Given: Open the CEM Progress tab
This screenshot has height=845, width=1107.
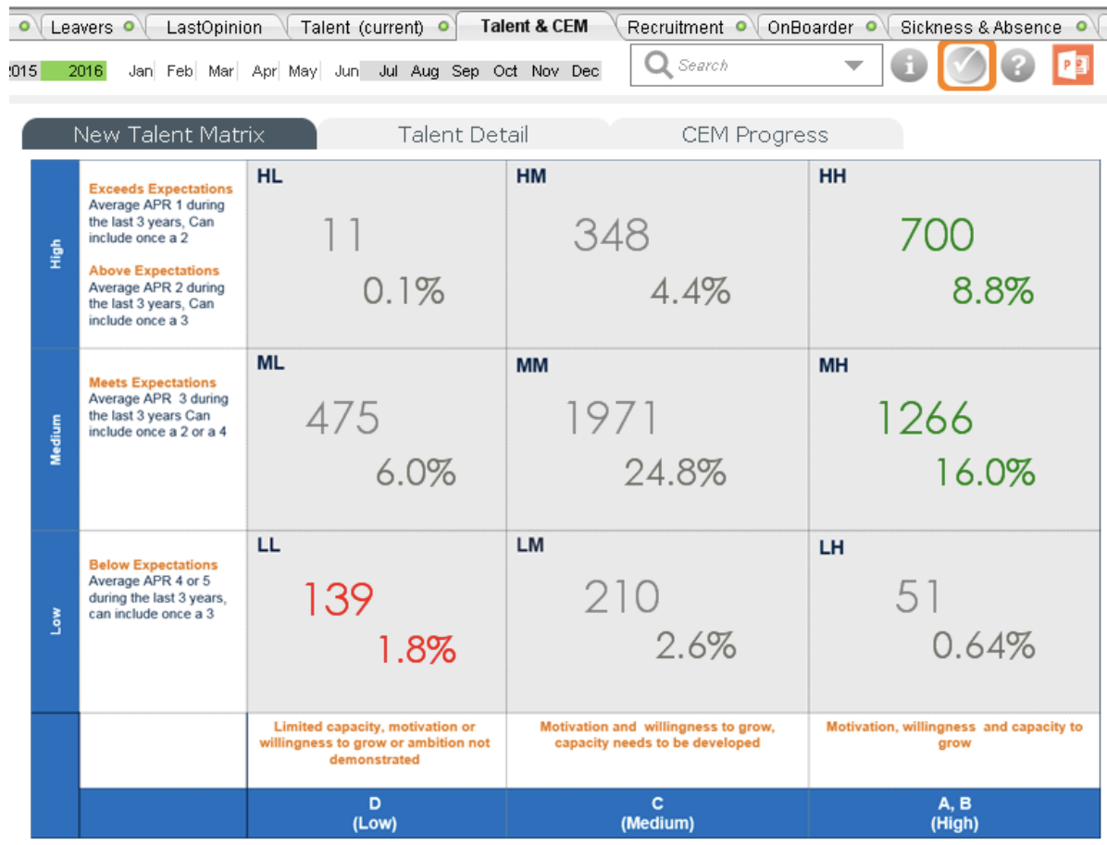Looking at the screenshot, I should 754,135.
